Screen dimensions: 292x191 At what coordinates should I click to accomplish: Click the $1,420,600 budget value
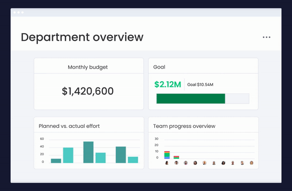coord(88,91)
